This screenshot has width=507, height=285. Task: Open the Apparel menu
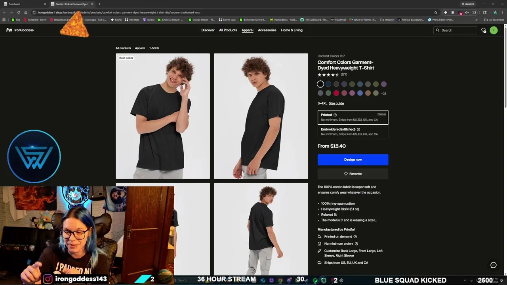248,30
